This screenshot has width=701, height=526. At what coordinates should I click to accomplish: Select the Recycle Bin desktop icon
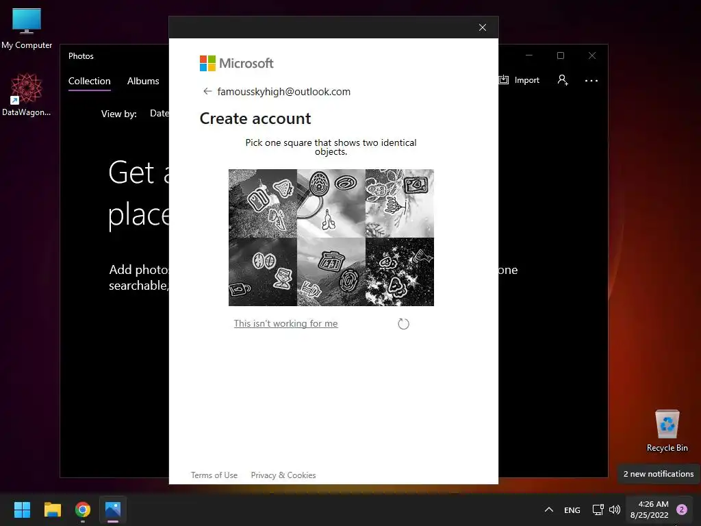pos(667,431)
